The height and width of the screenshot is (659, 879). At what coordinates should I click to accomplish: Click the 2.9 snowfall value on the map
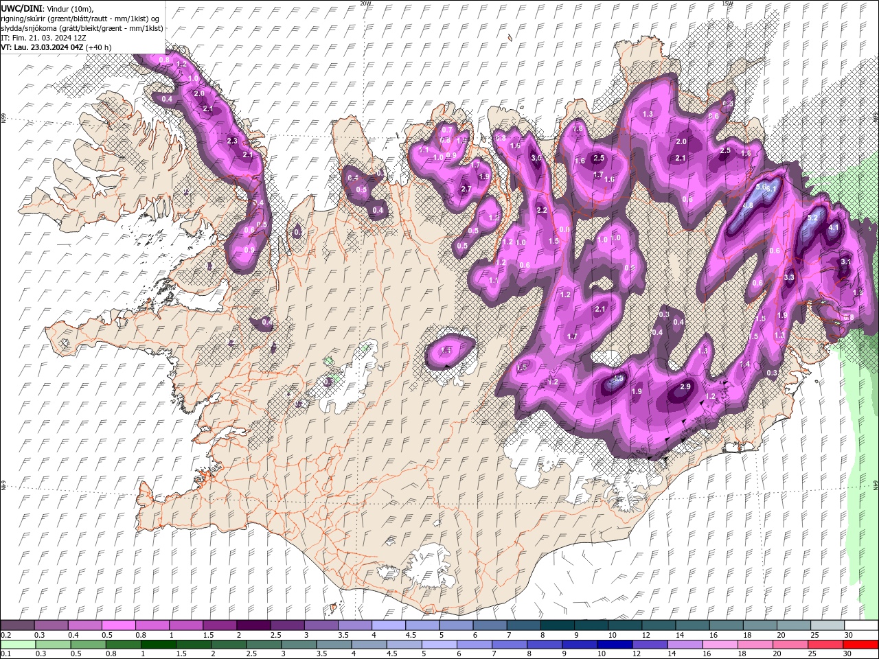pyautogui.click(x=685, y=387)
